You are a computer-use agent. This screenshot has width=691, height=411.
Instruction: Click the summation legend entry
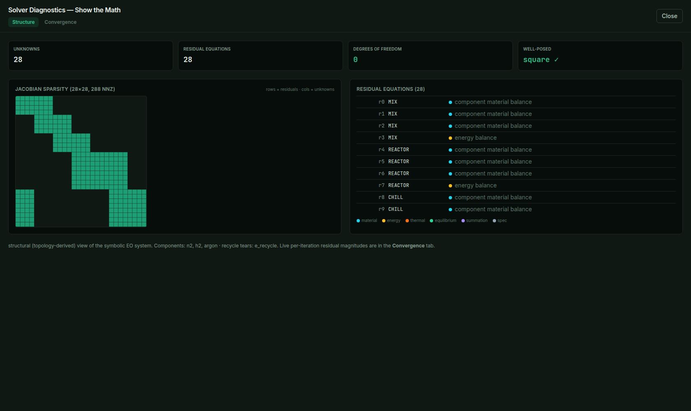tap(475, 221)
